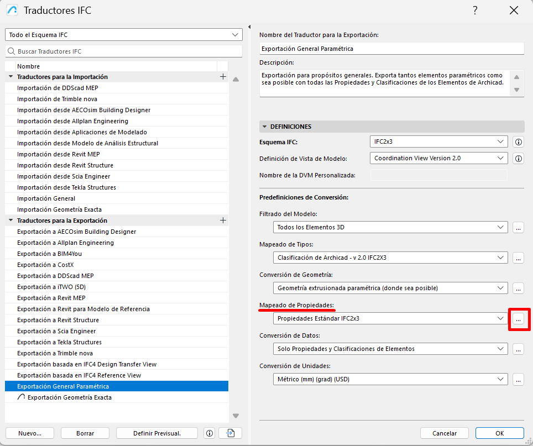
Task: Select Exportación a Revit Structure
Action: [x=117, y=320]
